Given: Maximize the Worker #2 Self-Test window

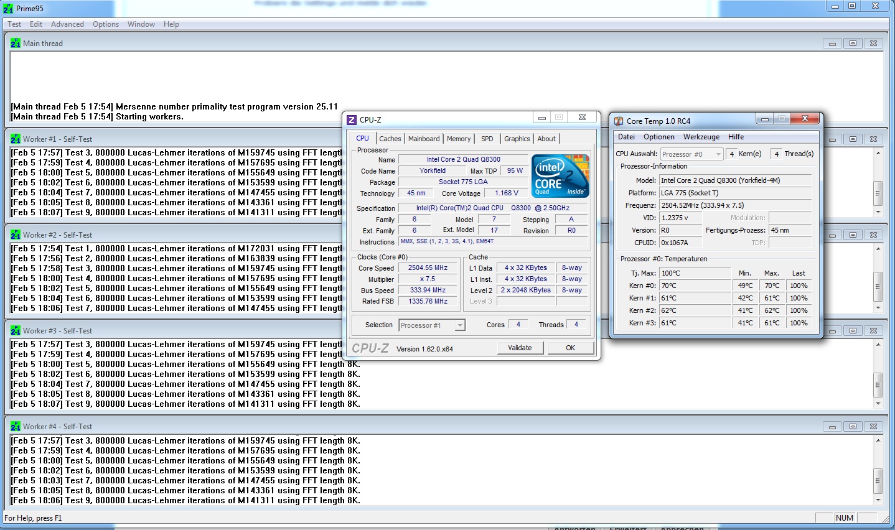Looking at the screenshot, I should click(x=853, y=235).
